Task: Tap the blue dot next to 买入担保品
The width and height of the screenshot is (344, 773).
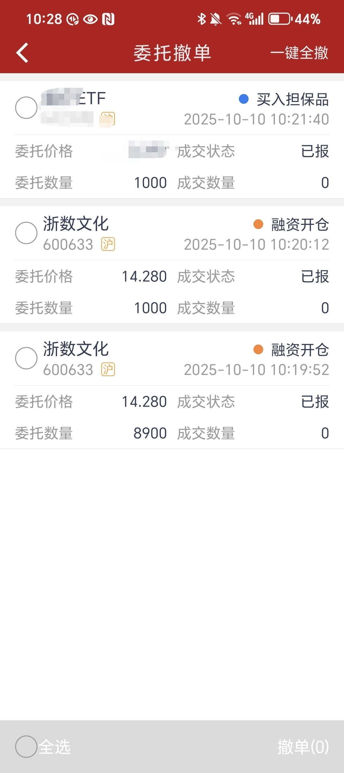Action: click(x=243, y=99)
